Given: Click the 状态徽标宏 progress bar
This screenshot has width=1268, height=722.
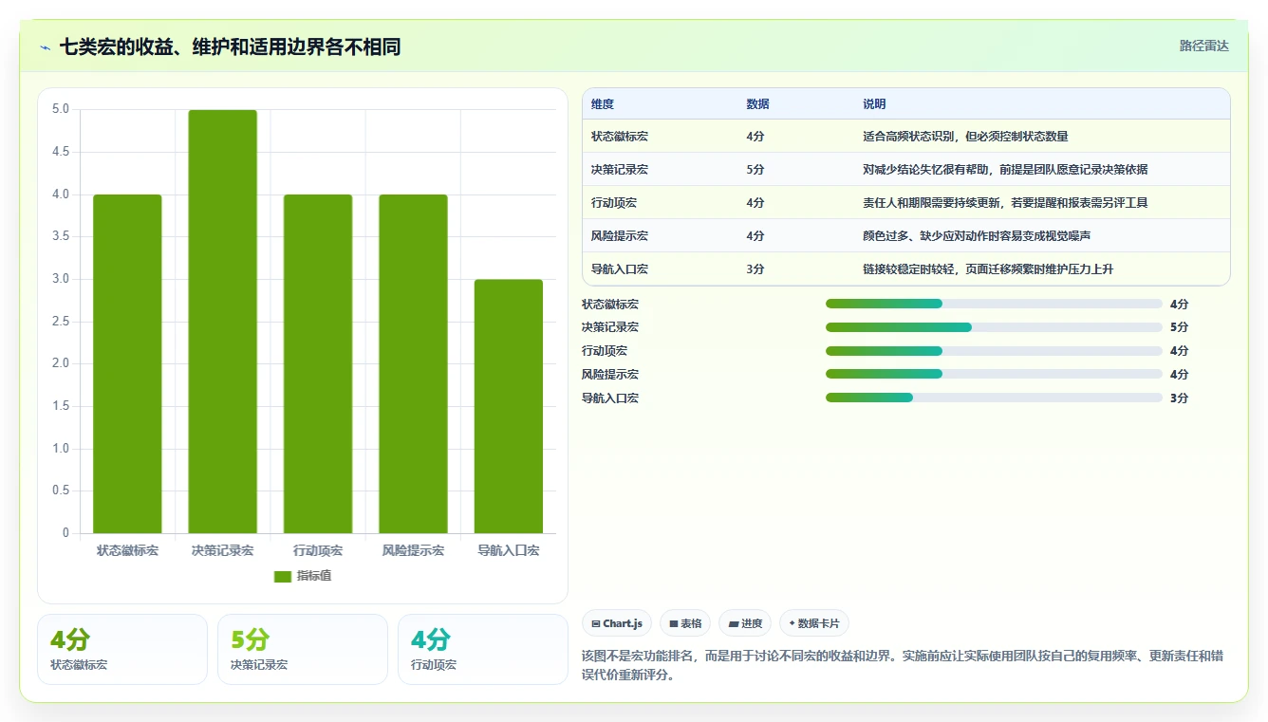Looking at the screenshot, I should (994, 304).
